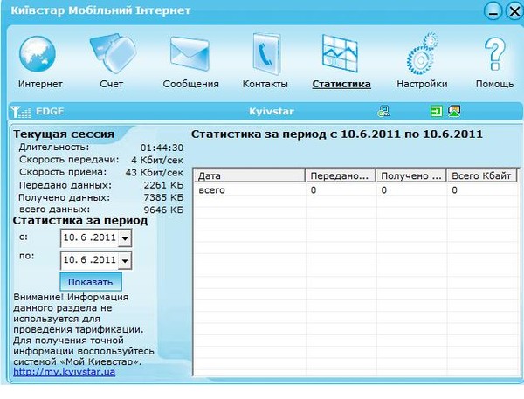
Task: Select the Интернет label
Action: click(40, 84)
